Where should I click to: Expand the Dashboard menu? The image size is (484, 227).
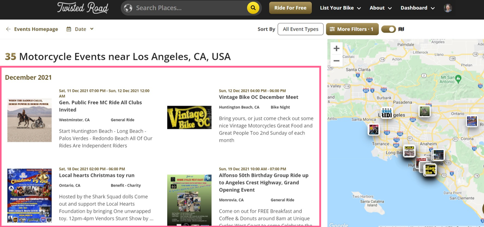417,8
